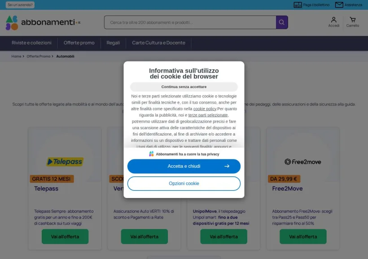Screen dimensions: 368x259
Task: Click Vai all'offerta under Assicurazione VERTI
Action: tap(145, 237)
